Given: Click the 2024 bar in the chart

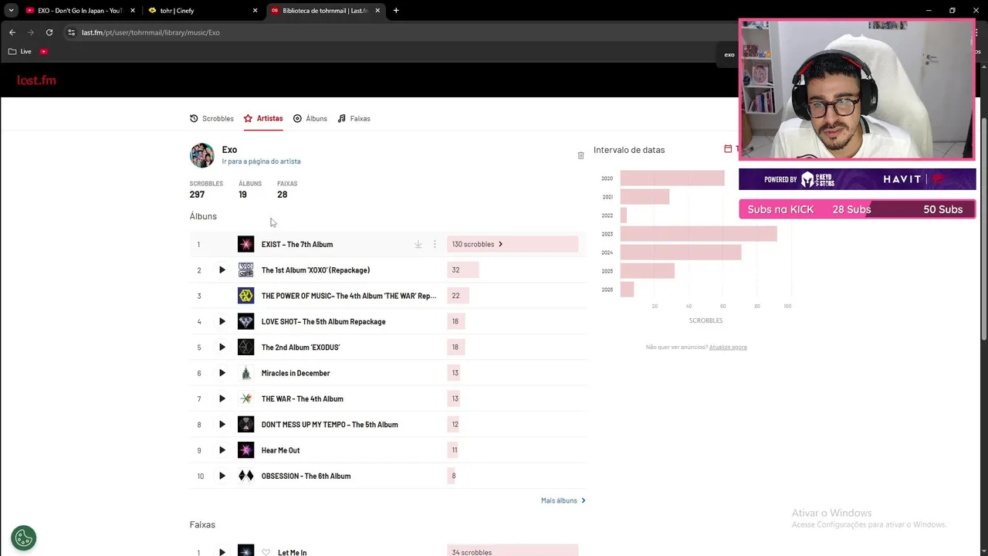Looking at the screenshot, I should point(681,253).
